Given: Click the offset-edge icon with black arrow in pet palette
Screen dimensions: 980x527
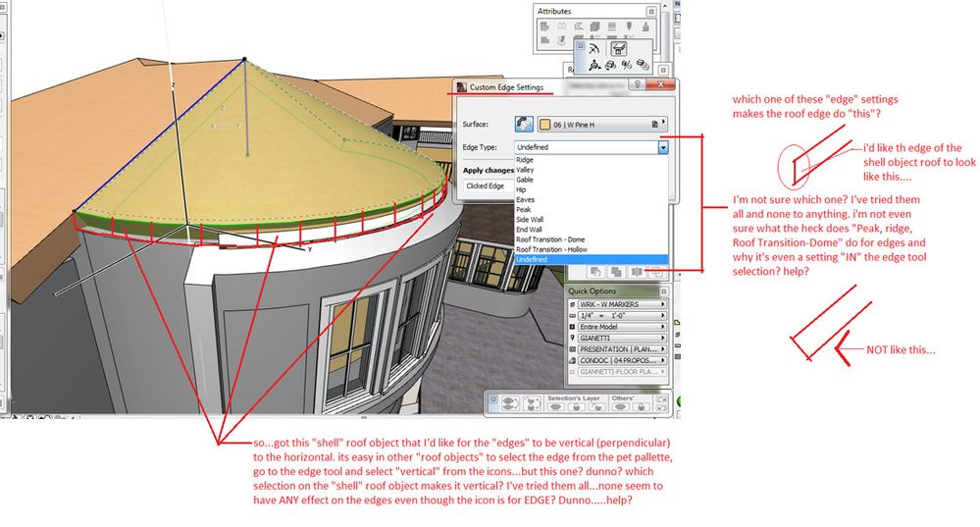Looking at the screenshot, I should click(594, 65).
